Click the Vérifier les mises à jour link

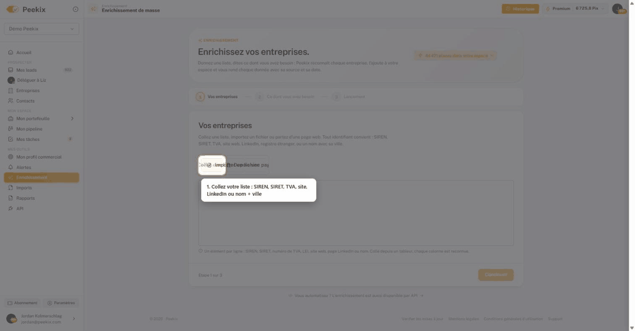pos(423,319)
